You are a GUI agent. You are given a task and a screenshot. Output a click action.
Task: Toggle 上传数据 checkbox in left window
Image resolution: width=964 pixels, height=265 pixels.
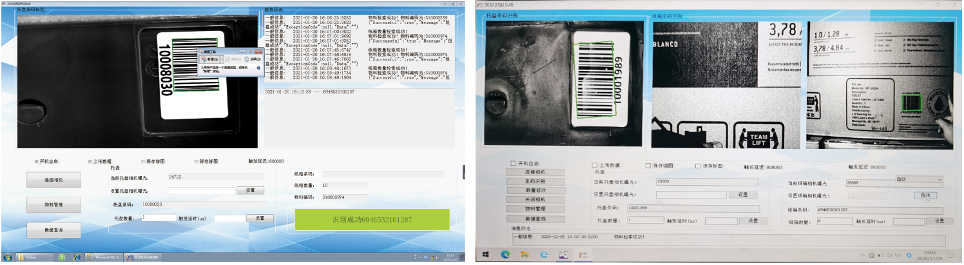(x=90, y=162)
